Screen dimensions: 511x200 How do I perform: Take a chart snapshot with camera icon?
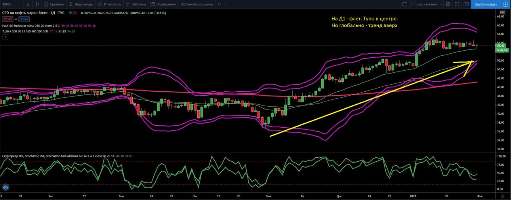coord(466,4)
